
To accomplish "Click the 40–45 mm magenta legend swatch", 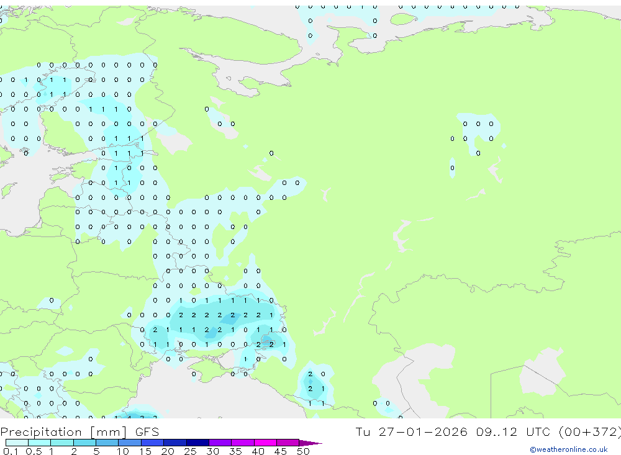I will click(265, 443).
